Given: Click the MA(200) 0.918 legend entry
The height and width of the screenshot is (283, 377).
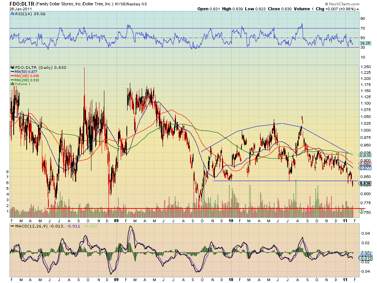Looking at the screenshot, I should [x=27, y=80].
